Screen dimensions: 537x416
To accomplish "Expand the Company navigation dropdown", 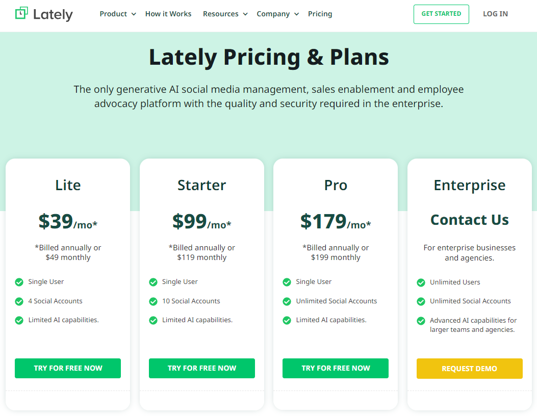I will [277, 14].
